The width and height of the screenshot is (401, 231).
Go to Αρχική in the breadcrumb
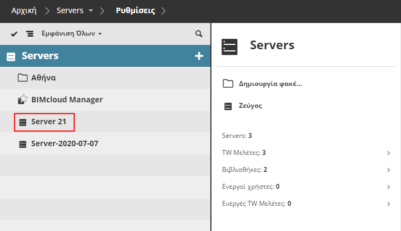24,11
